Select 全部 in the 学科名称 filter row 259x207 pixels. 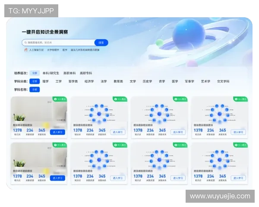tap(35, 89)
